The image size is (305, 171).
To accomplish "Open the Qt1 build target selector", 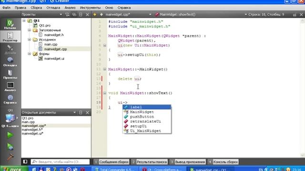I will [x=10, y=118].
